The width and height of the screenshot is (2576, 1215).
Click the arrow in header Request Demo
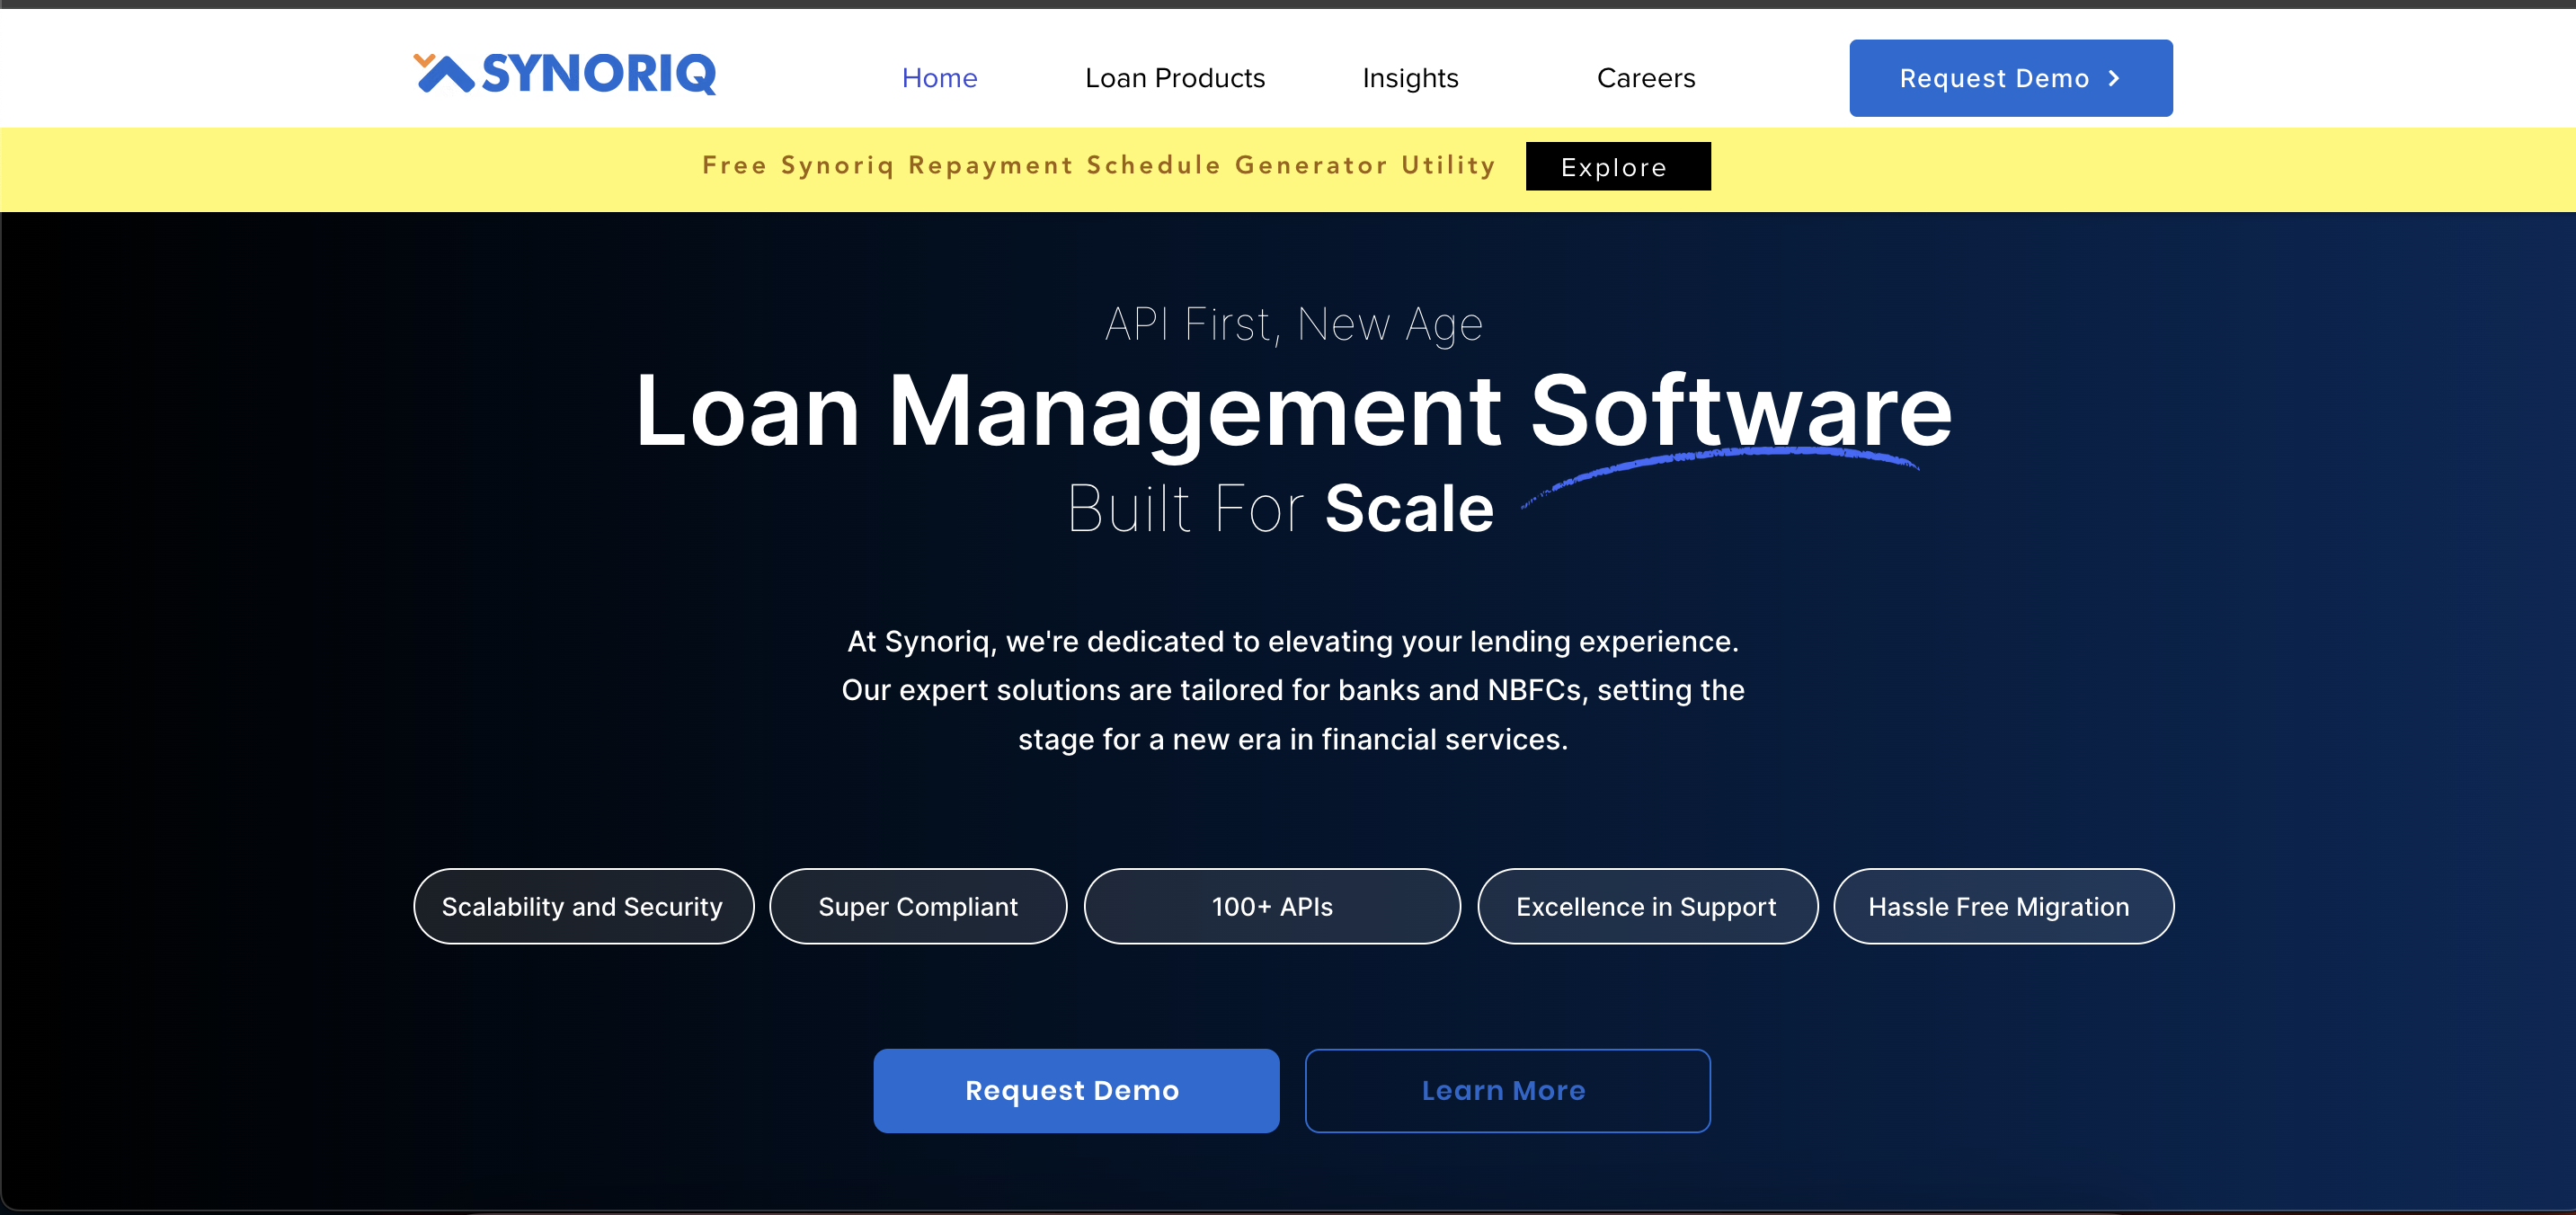pyautogui.click(x=2113, y=78)
